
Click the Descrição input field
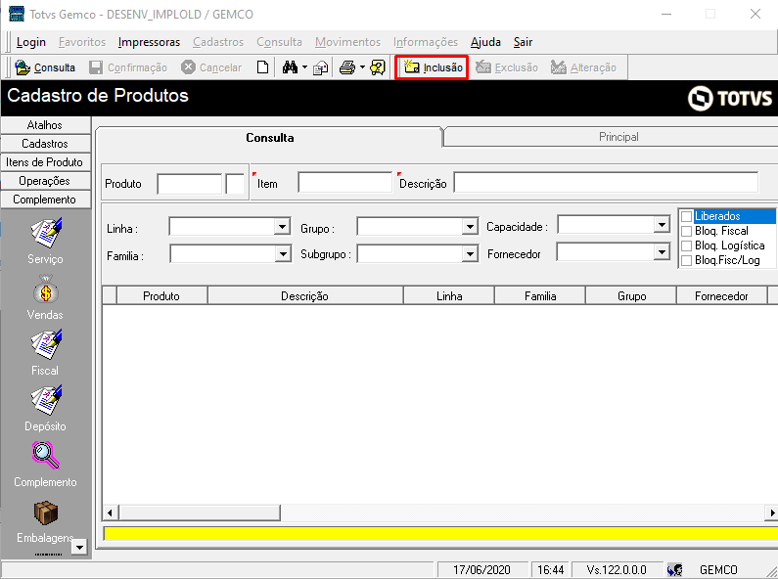click(x=606, y=183)
